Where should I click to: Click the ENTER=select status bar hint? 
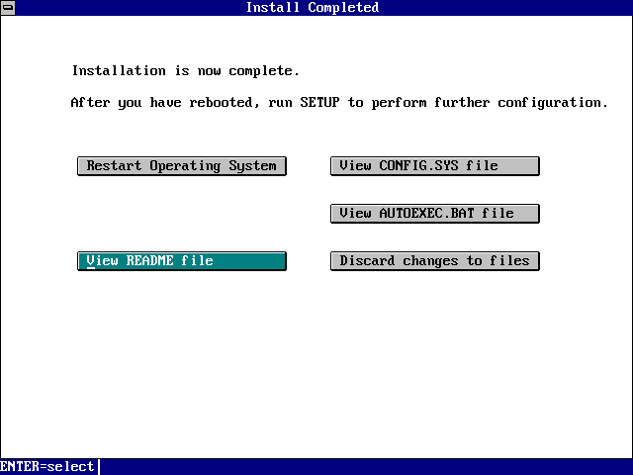pos(47,467)
